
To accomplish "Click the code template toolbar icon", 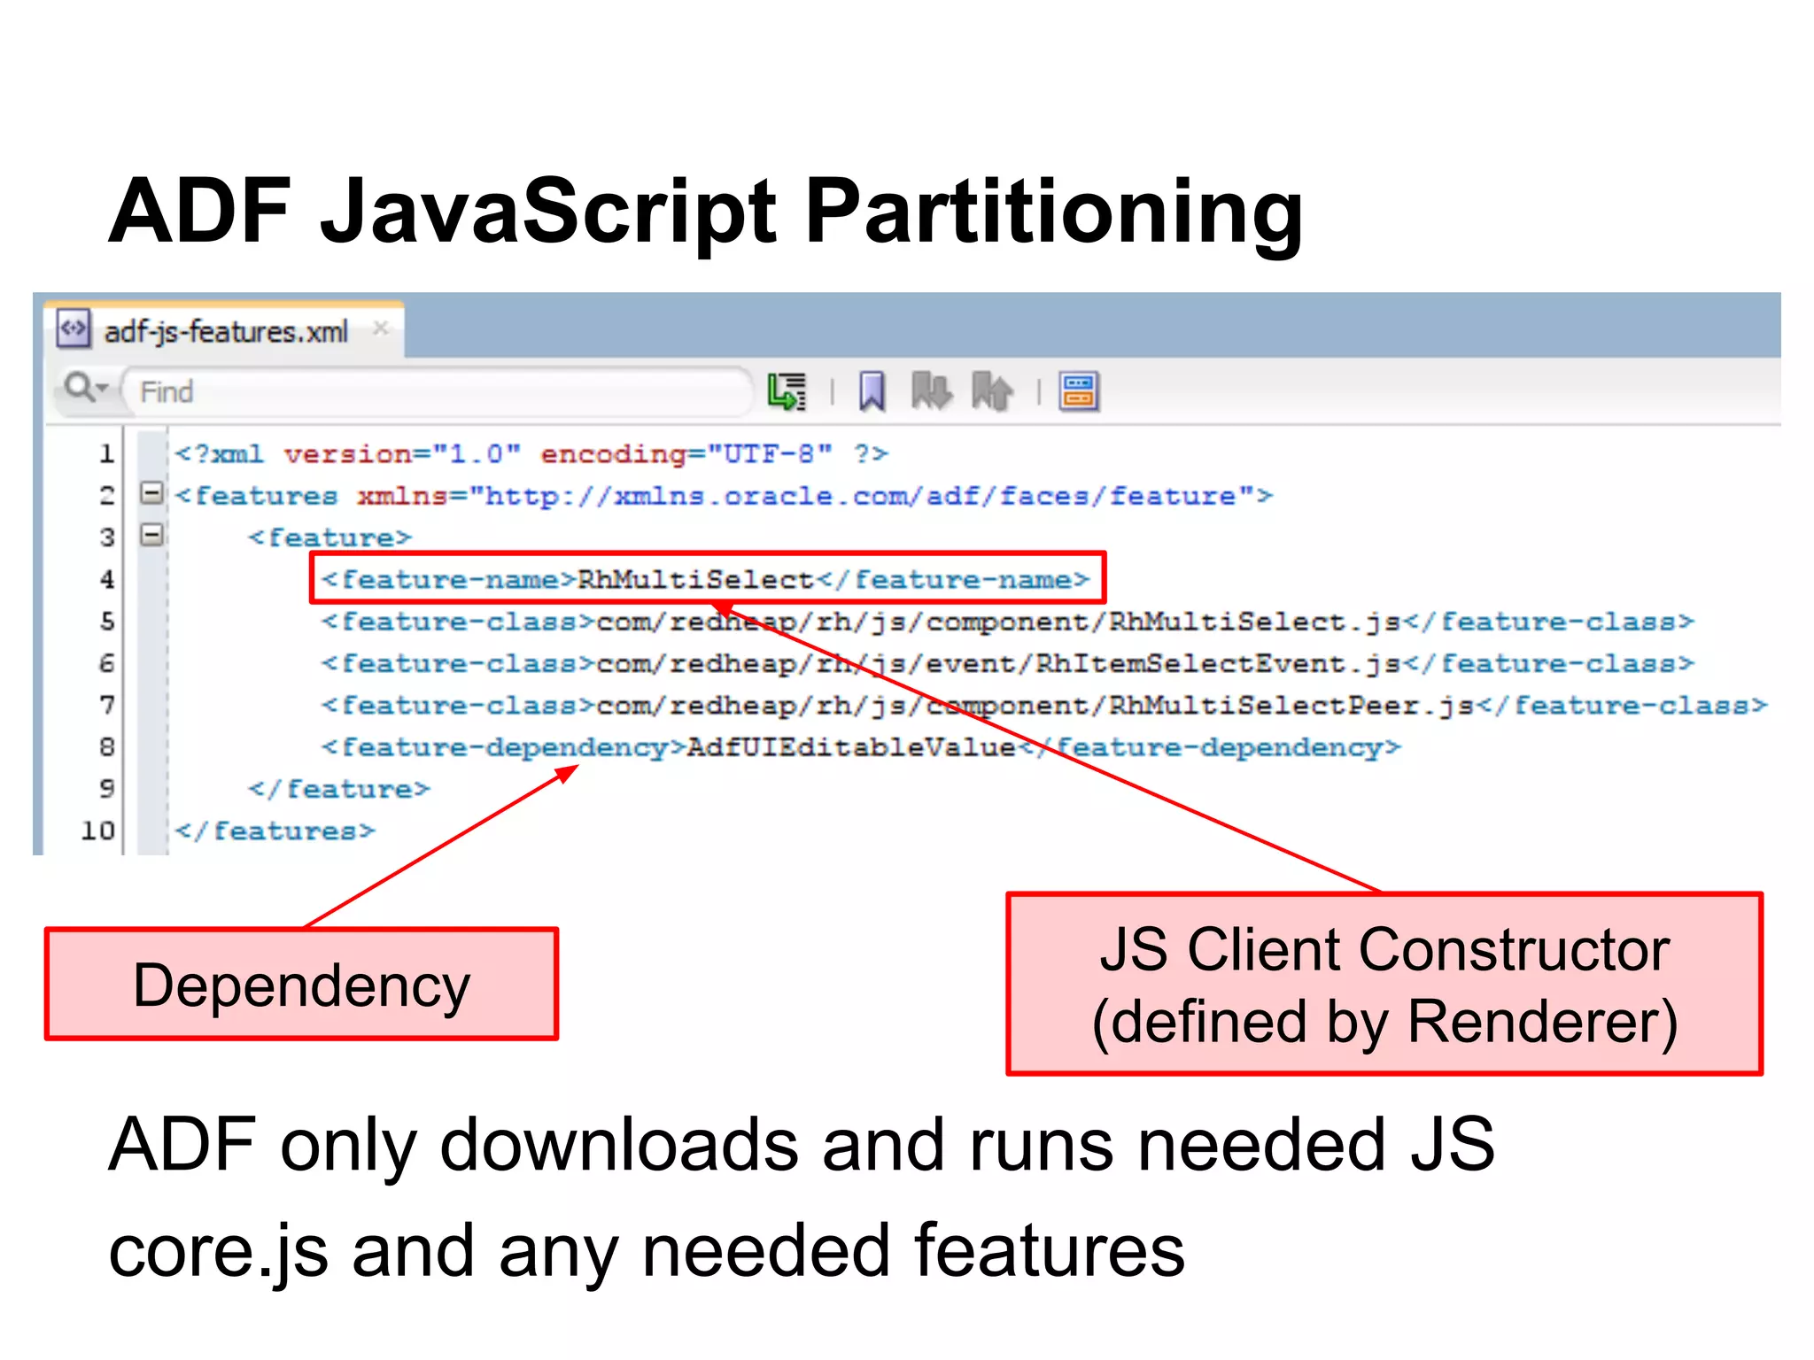I will 1079,390.
